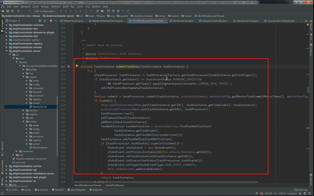
Task: Open Add Configuration dropdown
Action: (x=45, y=11)
